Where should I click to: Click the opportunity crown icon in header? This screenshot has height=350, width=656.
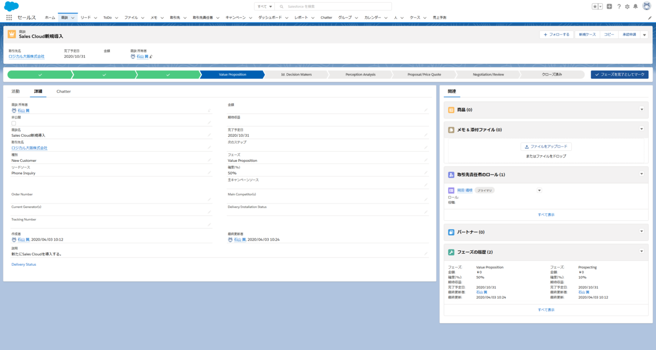tap(12, 34)
